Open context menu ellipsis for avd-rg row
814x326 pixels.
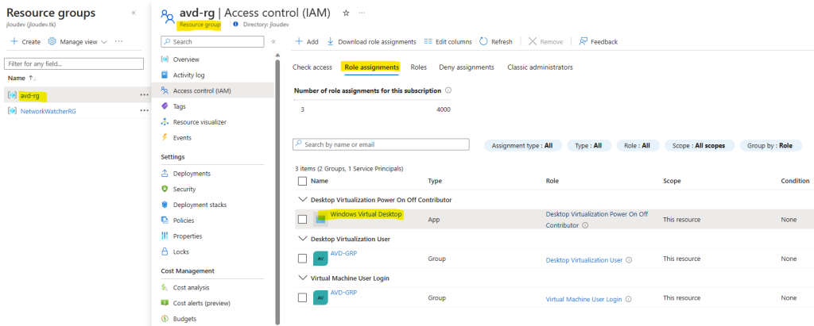144,95
